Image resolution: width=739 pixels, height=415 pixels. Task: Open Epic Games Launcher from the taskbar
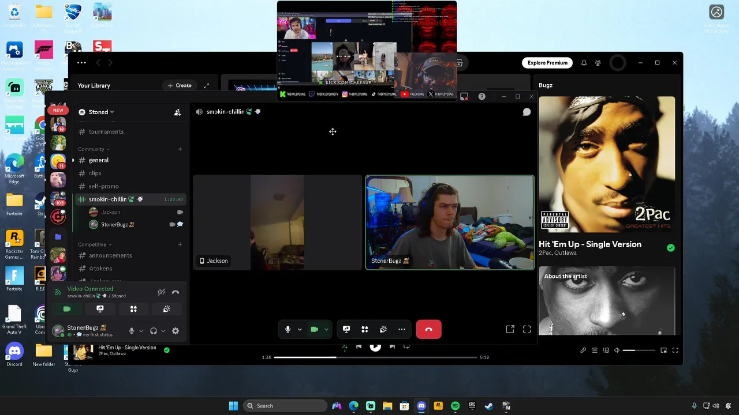point(472,406)
